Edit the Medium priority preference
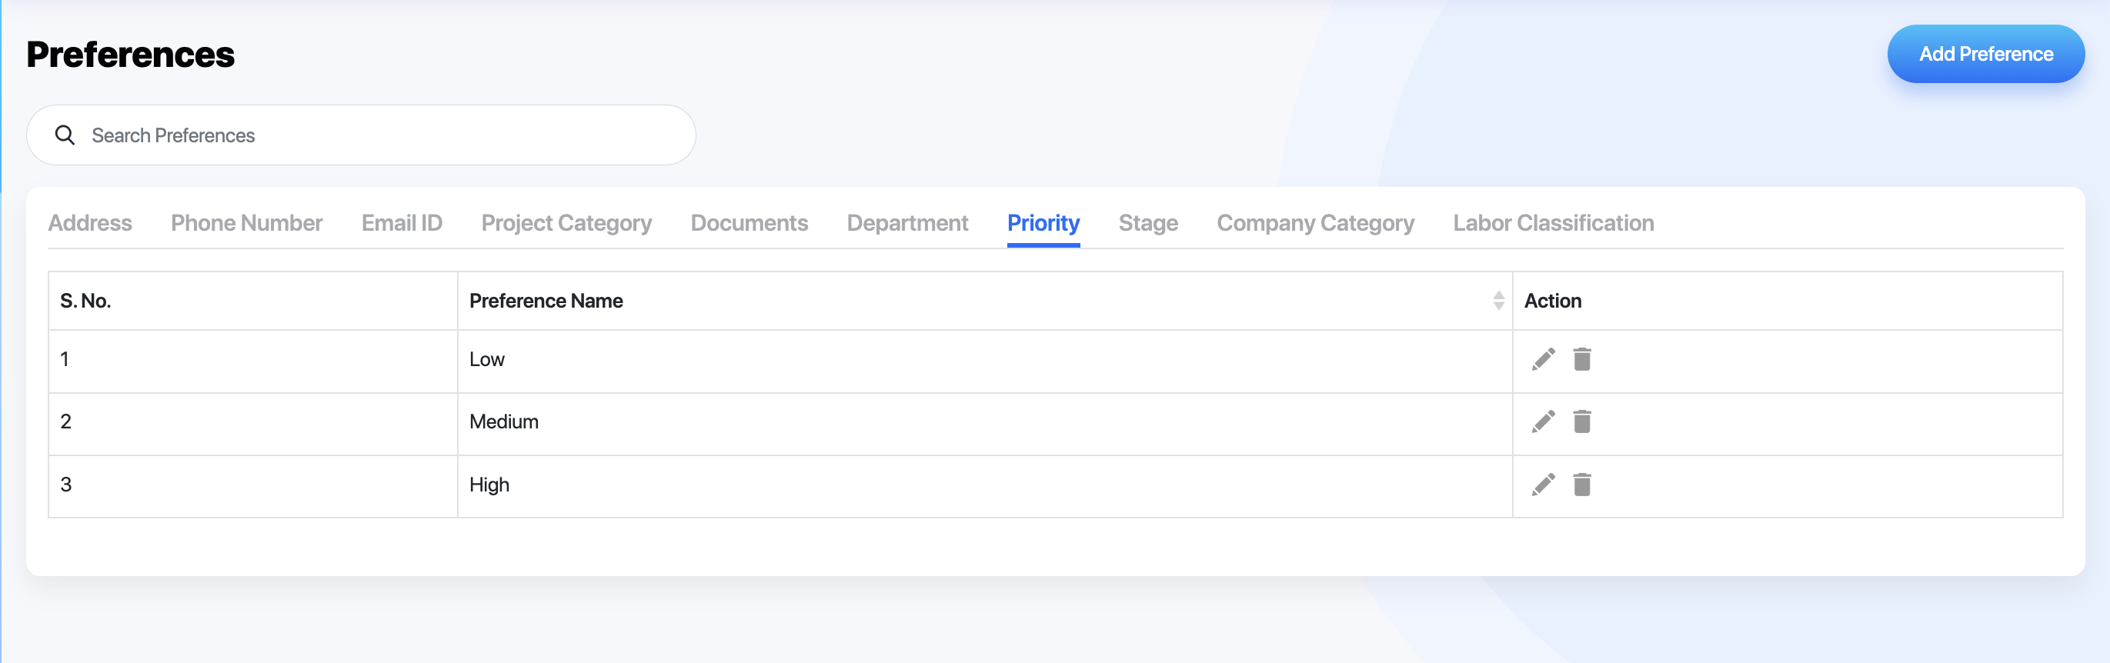This screenshot has width=2110, height=663. point(1543,421)
